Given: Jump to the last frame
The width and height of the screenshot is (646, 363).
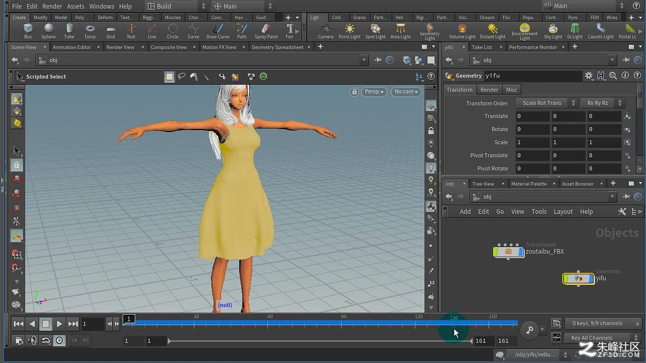Looking at the screenshot, I should [x=73, y=324].
